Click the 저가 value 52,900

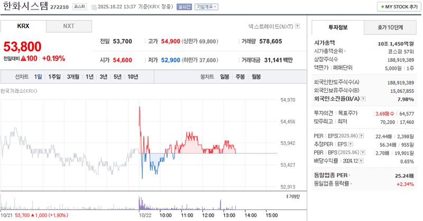pyautogui.click(x=170, y=60)
